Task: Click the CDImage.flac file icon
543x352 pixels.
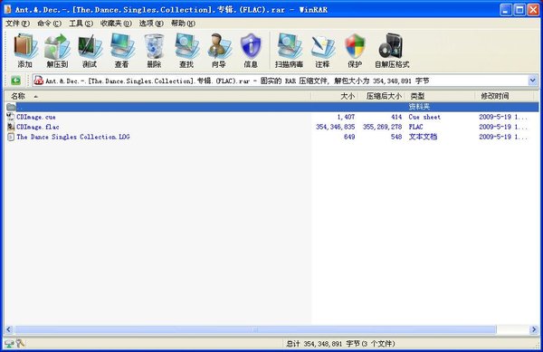Action: coord(11,127)
